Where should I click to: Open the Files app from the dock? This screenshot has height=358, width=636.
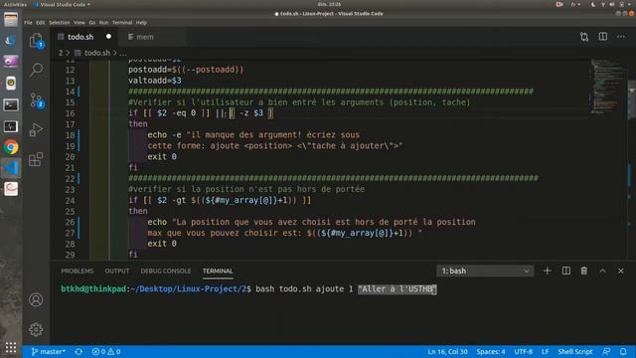pyautogui.click(x=11, y=19)
